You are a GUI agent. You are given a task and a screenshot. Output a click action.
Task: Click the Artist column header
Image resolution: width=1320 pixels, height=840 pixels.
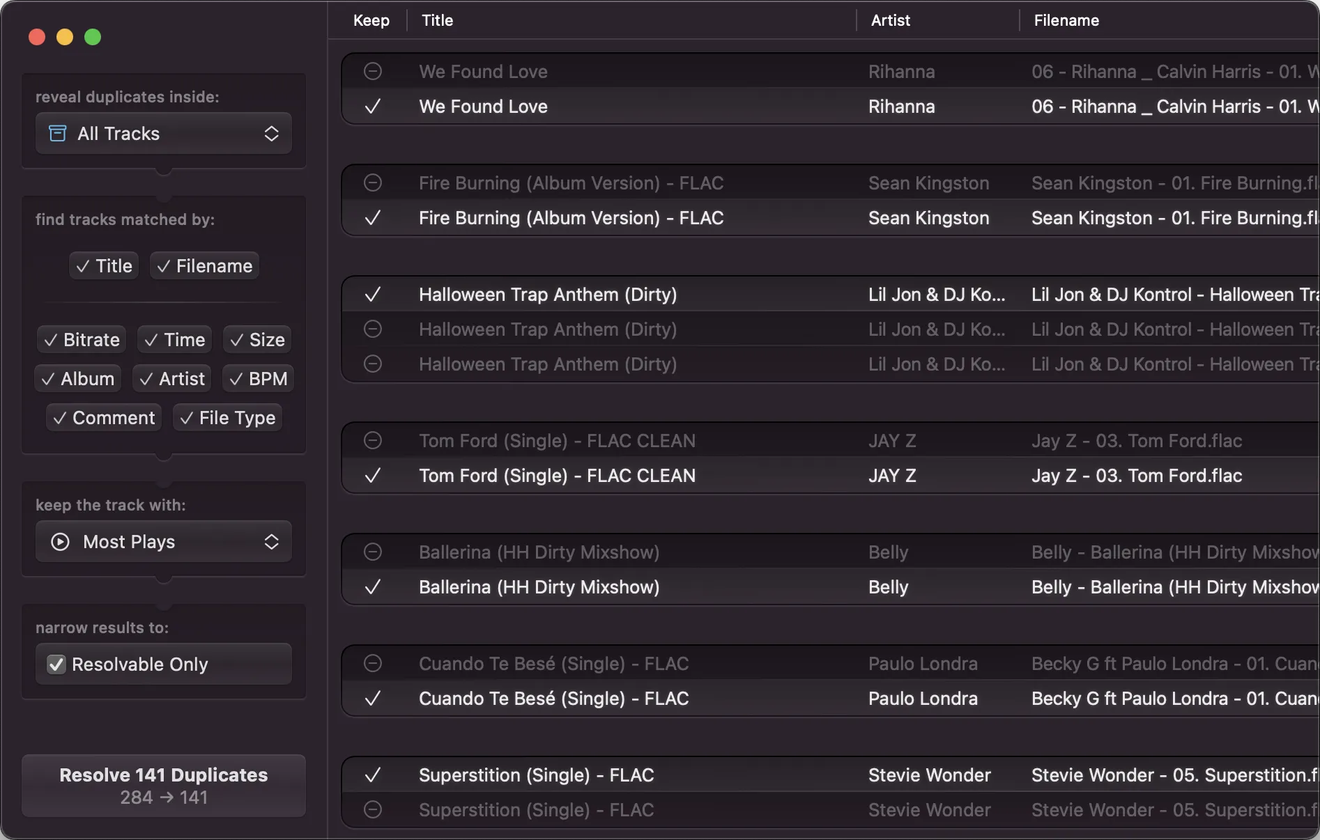(890, 20)
